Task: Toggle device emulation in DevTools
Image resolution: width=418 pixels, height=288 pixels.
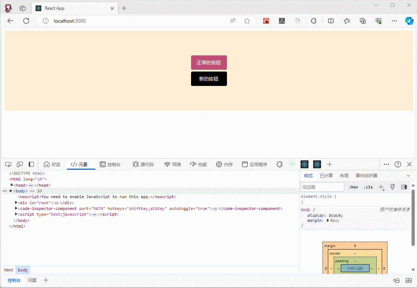Action: 20,164
